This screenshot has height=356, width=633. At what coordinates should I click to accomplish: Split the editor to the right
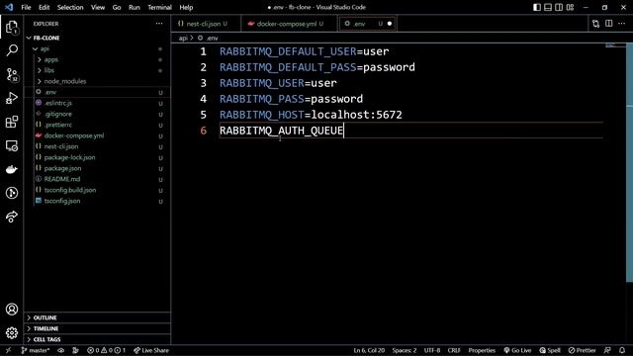coord(609,24)
